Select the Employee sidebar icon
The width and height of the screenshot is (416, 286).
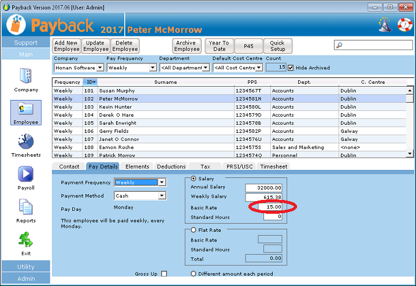(26, 110)
